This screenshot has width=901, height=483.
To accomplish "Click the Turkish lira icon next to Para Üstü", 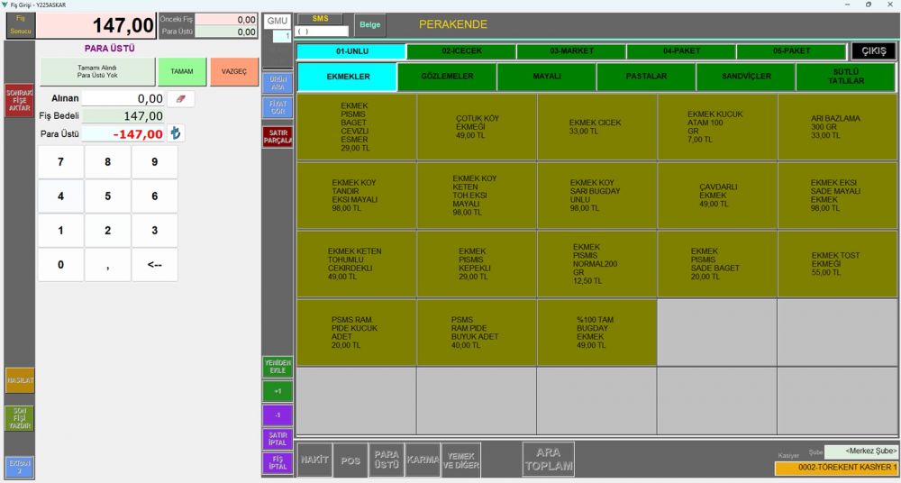I will tap(177, 133).
